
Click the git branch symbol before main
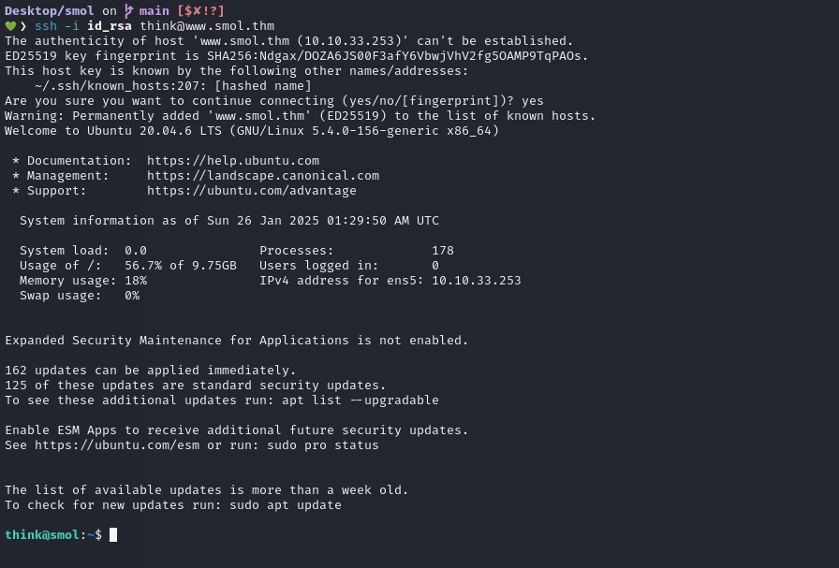pos(129,11)
